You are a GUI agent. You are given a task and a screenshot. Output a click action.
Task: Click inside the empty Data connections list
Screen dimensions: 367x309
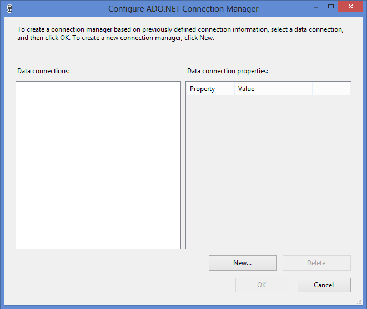[98, 165]
